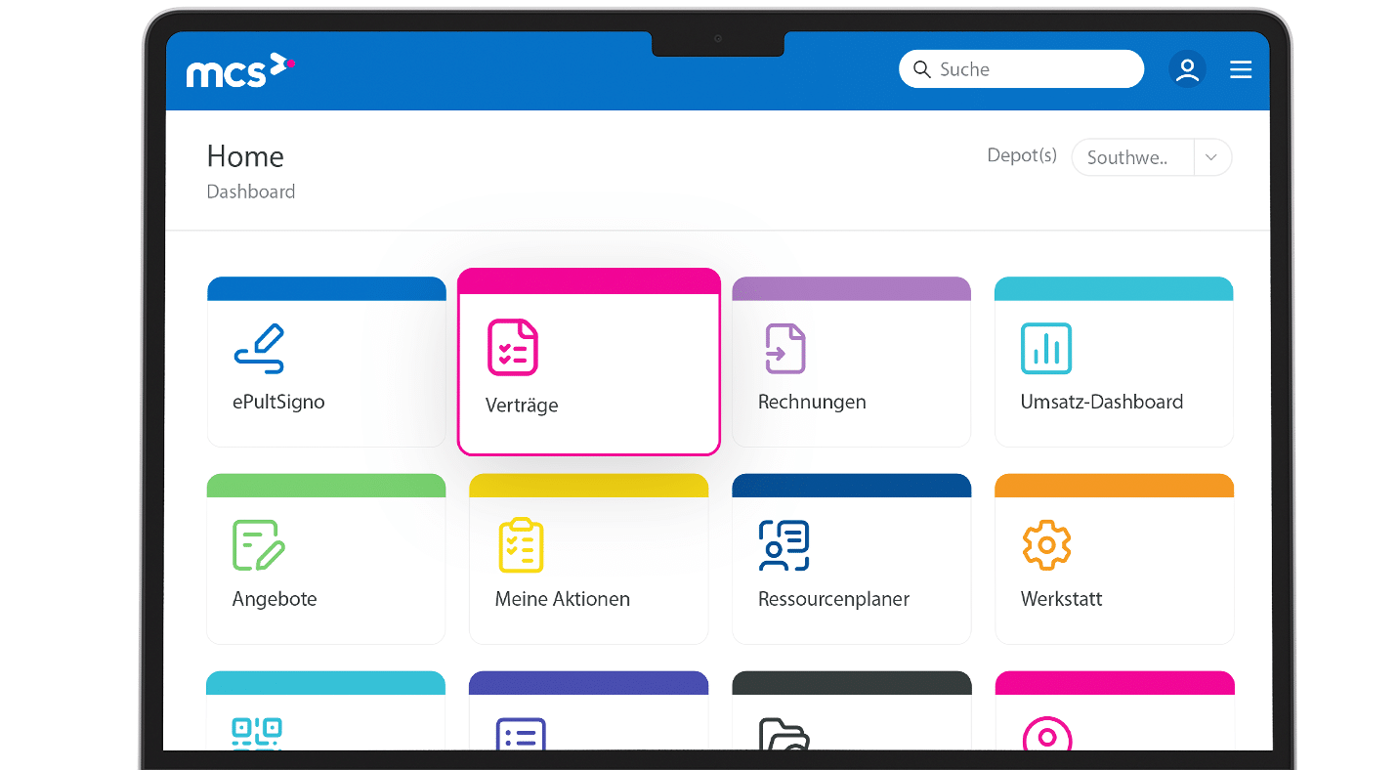Click the Werkstatt gear icon
The width and height of the screenshot is (1399, 770).
[1046, 545]
